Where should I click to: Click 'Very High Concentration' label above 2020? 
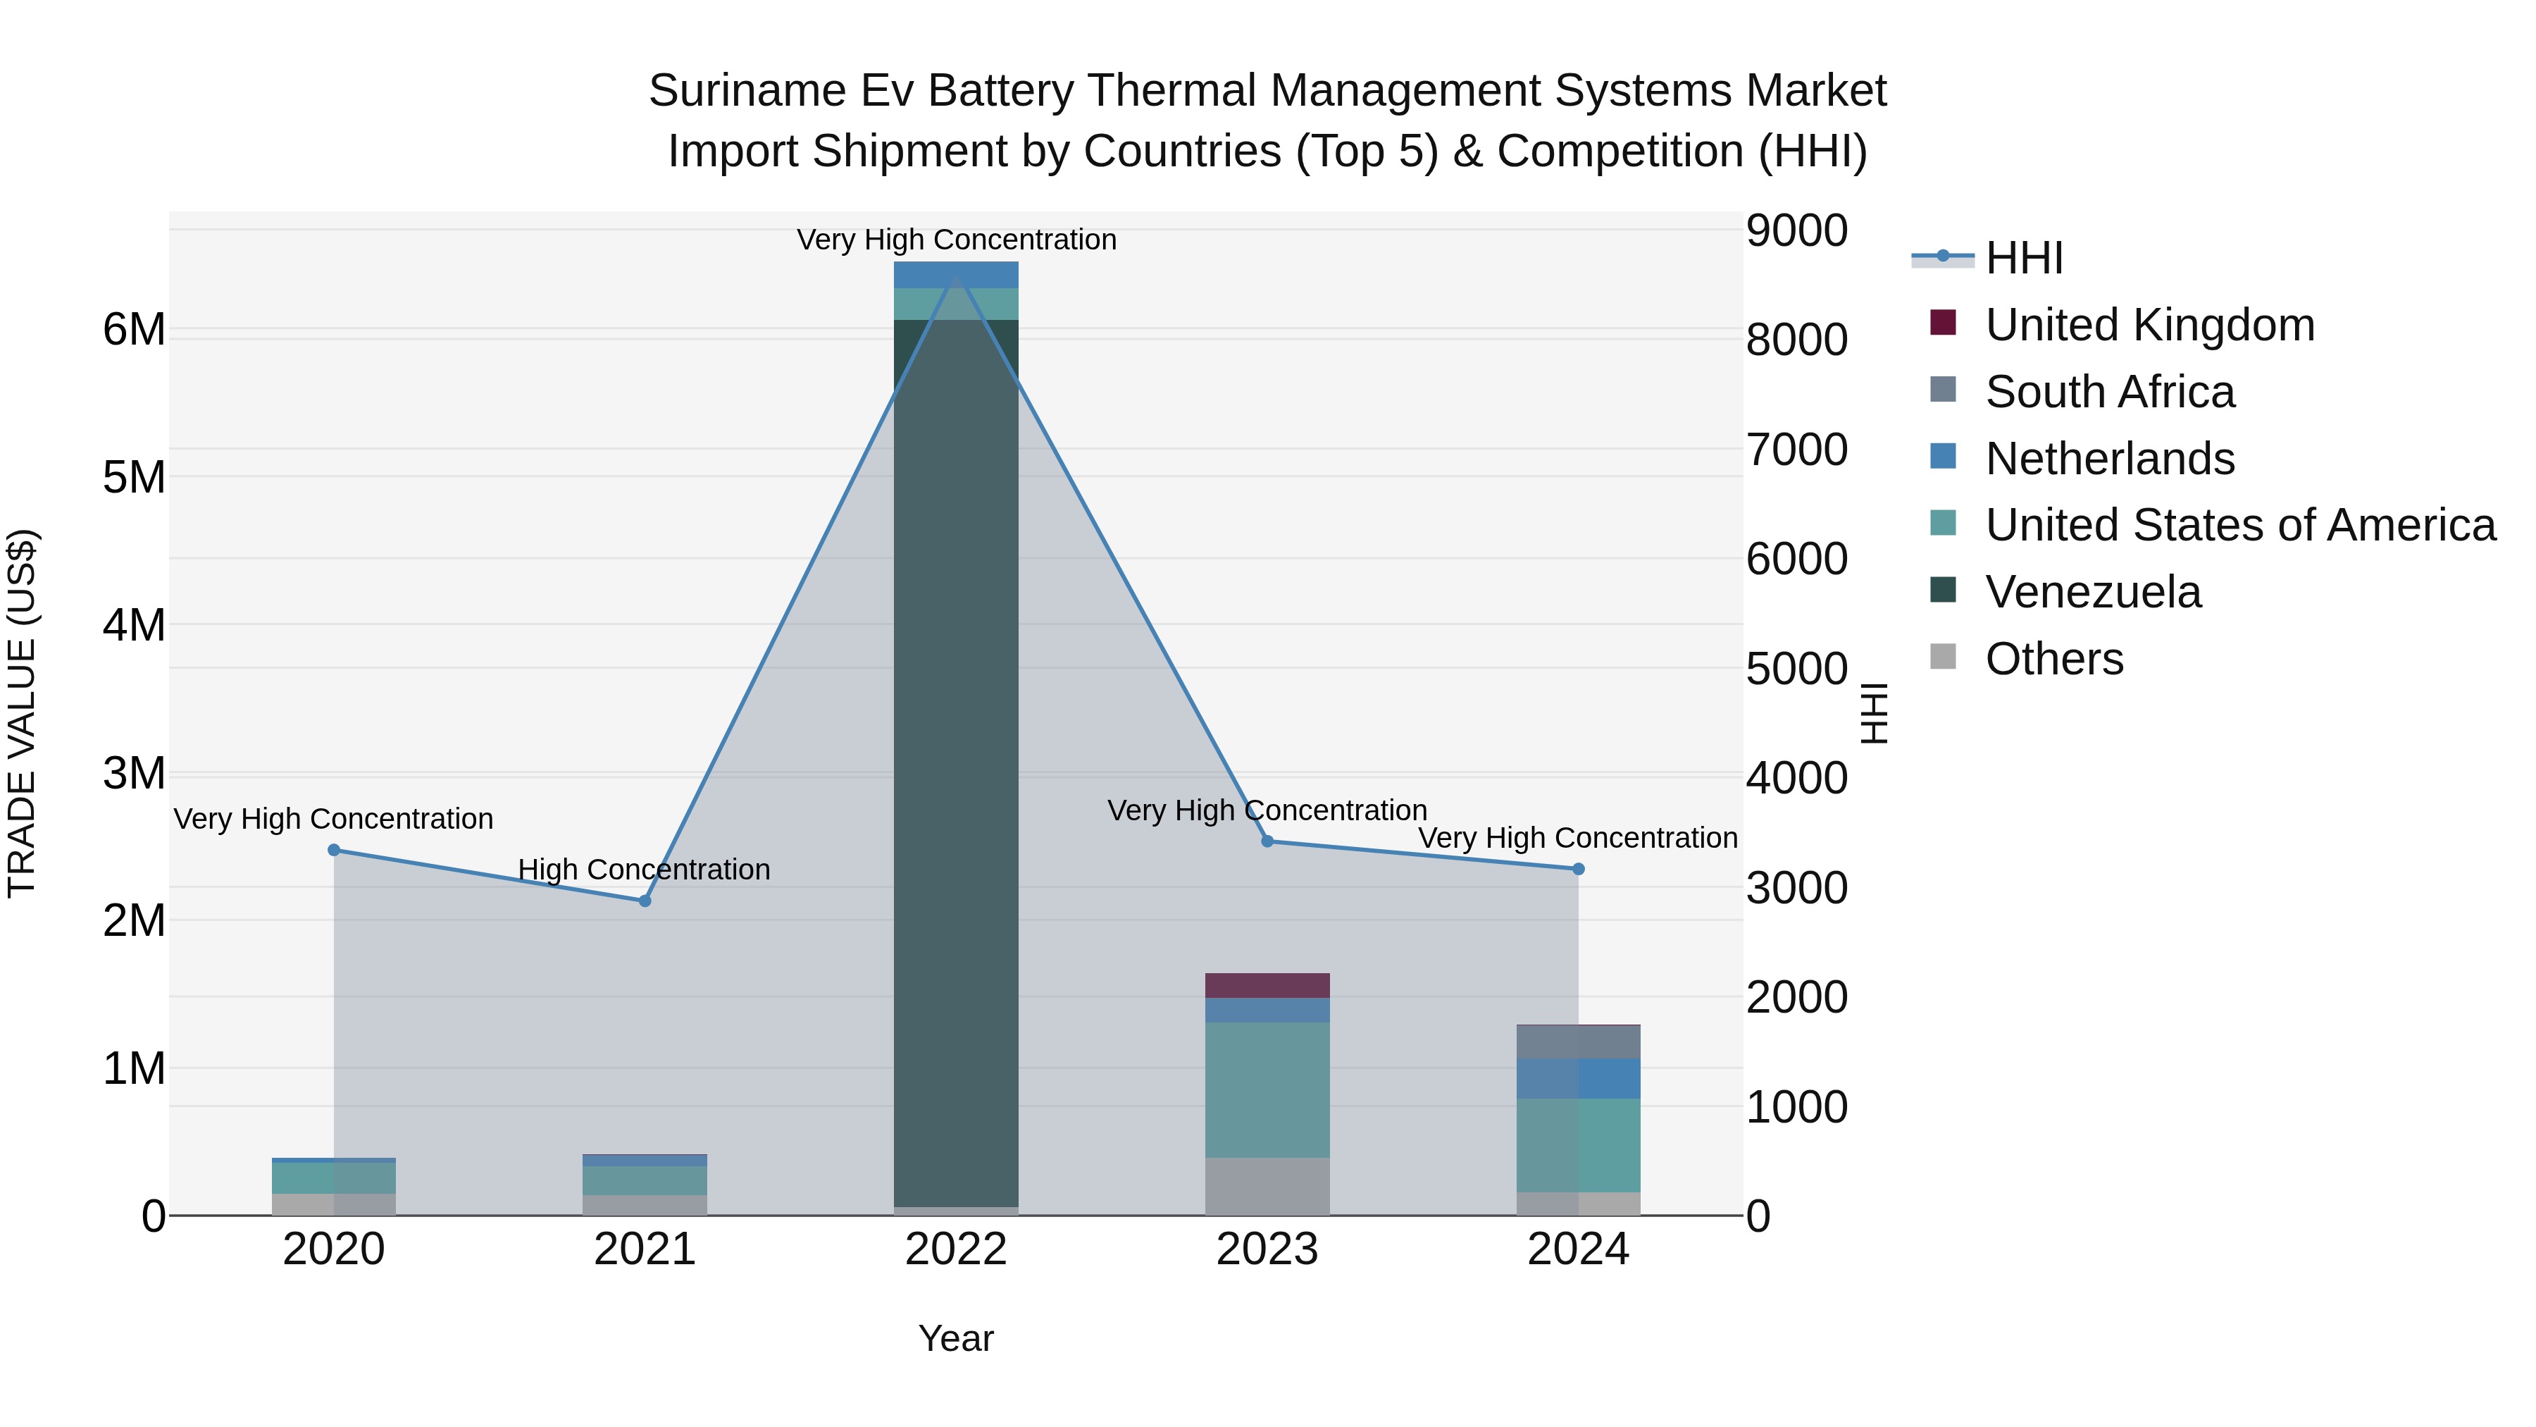point(334,818)
